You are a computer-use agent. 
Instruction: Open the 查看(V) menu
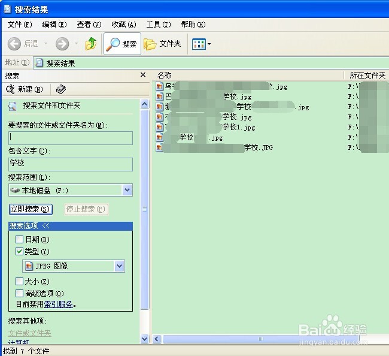coord(89,25)
